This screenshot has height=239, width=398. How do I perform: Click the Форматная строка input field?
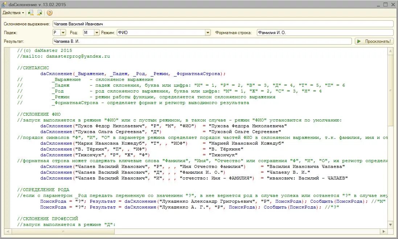point(325,33)
